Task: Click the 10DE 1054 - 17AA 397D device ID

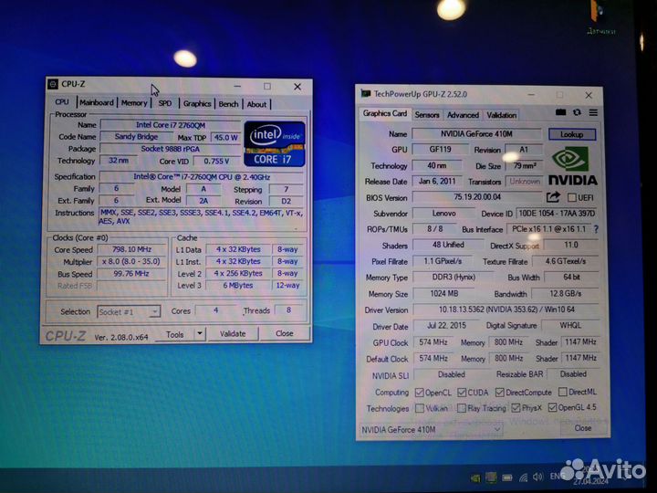Action: coord(557,214)
